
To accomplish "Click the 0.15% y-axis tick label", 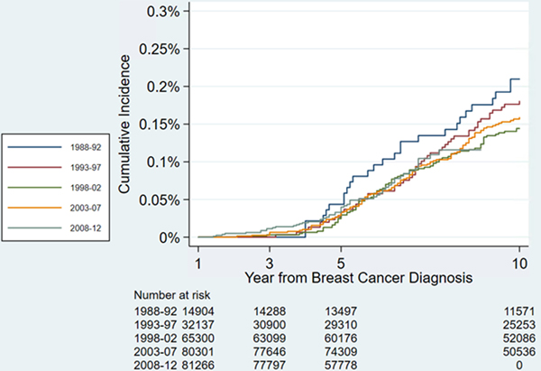I will 166,124.
